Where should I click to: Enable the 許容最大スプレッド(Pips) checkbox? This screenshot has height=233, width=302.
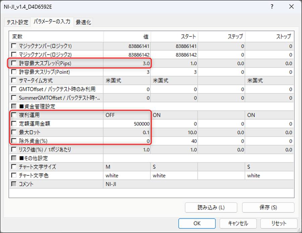pos(14,63)
